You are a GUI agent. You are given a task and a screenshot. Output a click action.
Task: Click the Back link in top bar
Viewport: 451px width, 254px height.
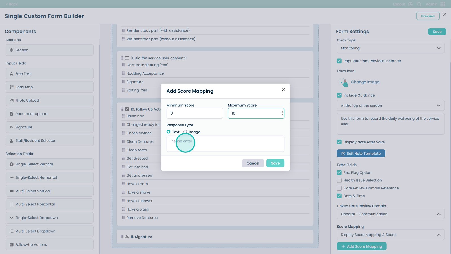pos(12,4)
